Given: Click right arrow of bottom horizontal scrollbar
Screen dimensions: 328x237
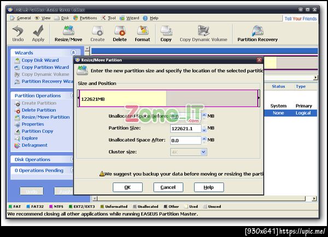Looking at the screenshot, I should pos(314,199).
